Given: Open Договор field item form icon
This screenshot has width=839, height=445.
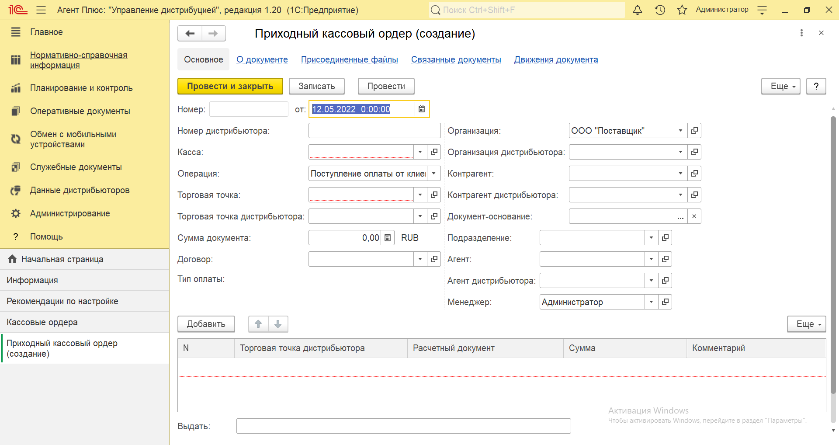Looking at the screenshot, I should pyautogui.click(x=434, y=259).
